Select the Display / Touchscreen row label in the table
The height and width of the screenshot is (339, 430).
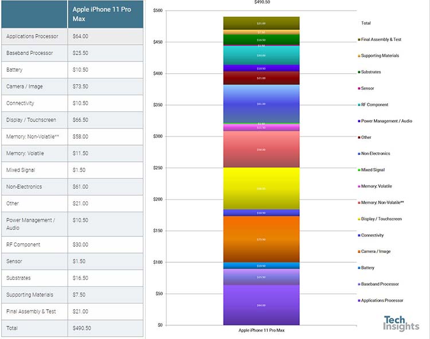point(31,120)
